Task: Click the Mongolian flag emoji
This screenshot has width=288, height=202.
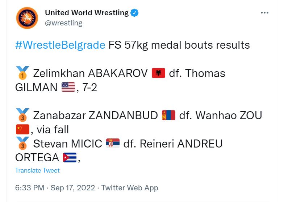Action: pyautogui.click(x=168, y=116)
